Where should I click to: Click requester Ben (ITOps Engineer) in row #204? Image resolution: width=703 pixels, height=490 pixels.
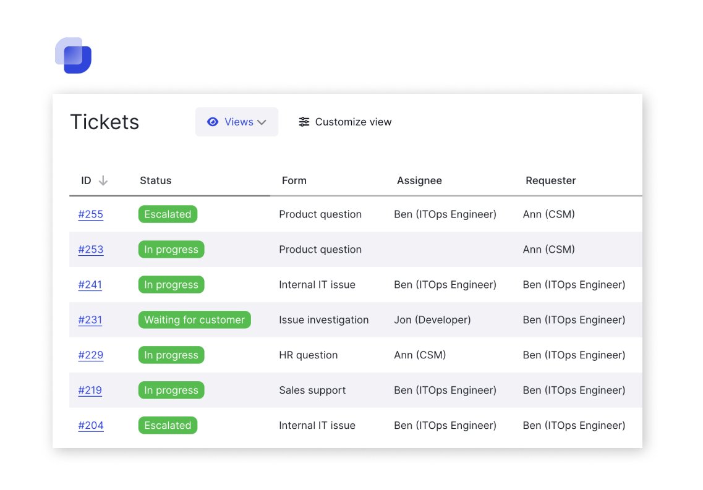[574, 426]
